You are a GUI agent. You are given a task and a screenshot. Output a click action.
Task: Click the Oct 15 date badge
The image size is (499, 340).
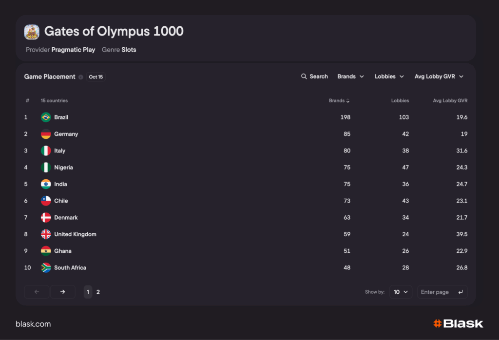click(96, 77)
